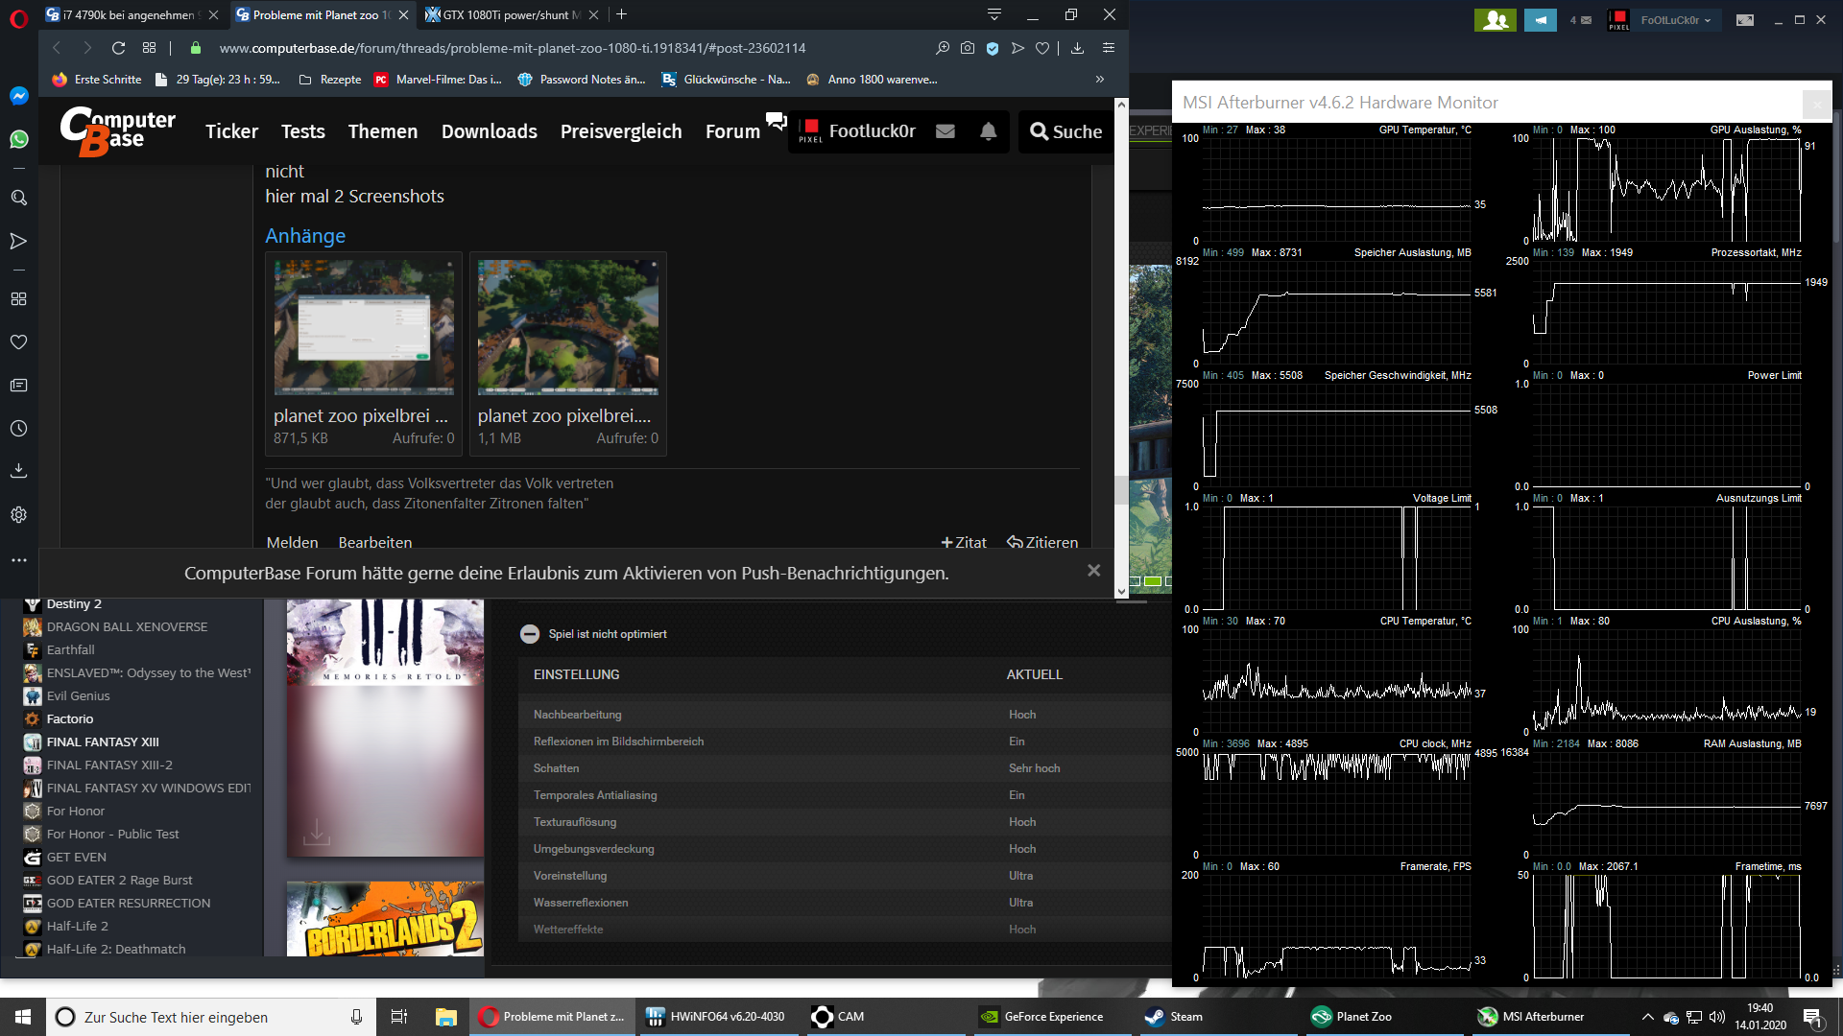Screen dimensions: 1843x1036
Task: Click the ComputerBase notifications bell icon
Action: pos(988,131)
